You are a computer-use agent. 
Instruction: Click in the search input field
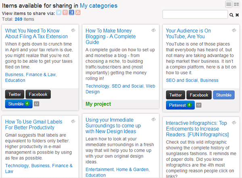(x=195, y=14)
